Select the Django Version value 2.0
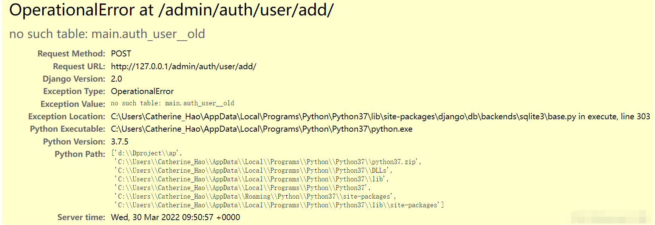Viewport: 655px width, 225px height. pyautogui.click(x=116, y=79)
